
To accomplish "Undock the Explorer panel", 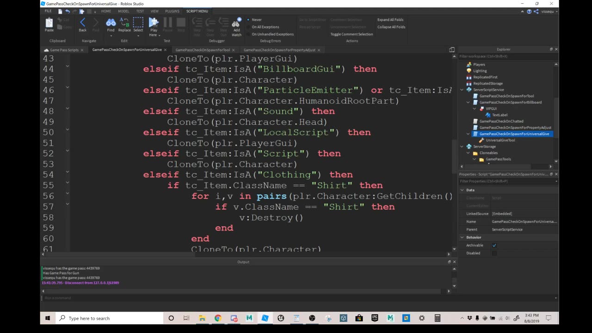I will [551, 49].
